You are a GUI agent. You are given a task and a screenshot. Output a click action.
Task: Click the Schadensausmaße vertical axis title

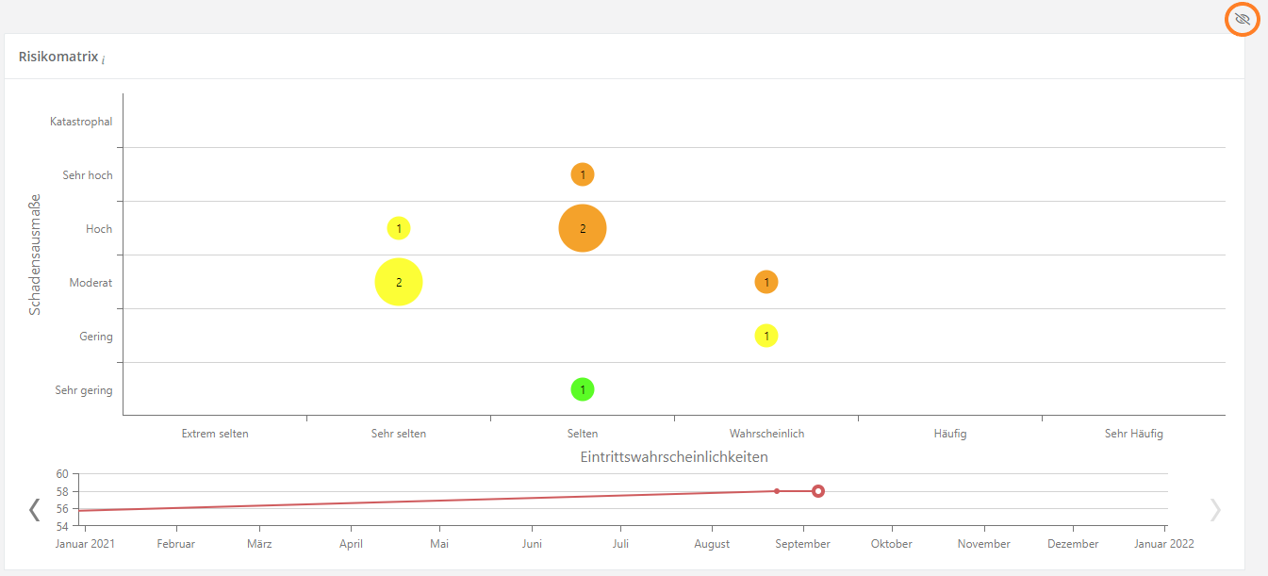point(35,255)
